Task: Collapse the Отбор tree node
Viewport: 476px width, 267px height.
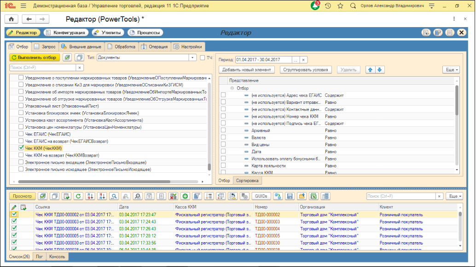Action: point(232,88)
